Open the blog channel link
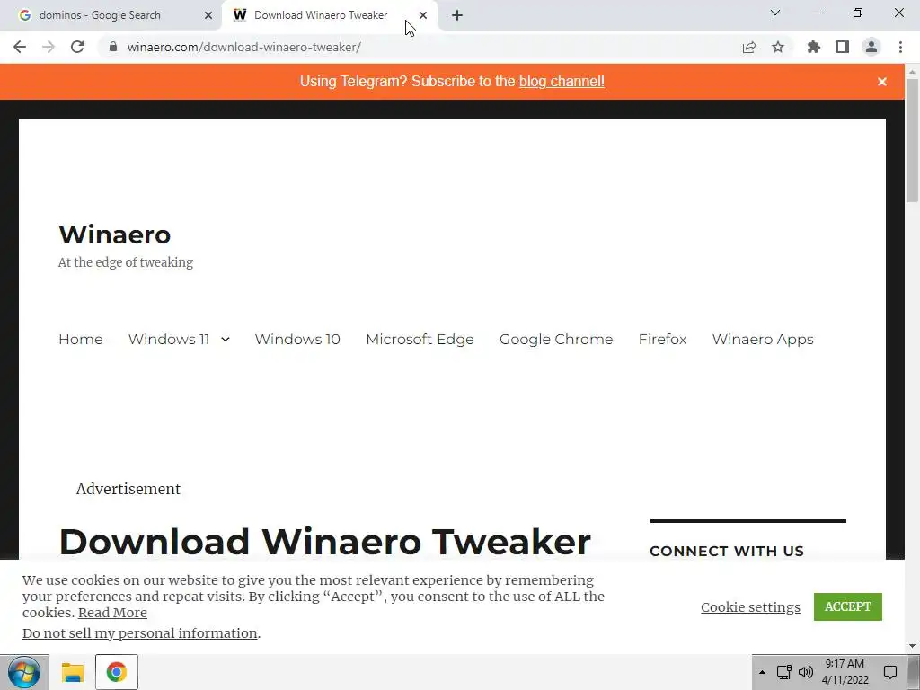 [x=562, y=82]
